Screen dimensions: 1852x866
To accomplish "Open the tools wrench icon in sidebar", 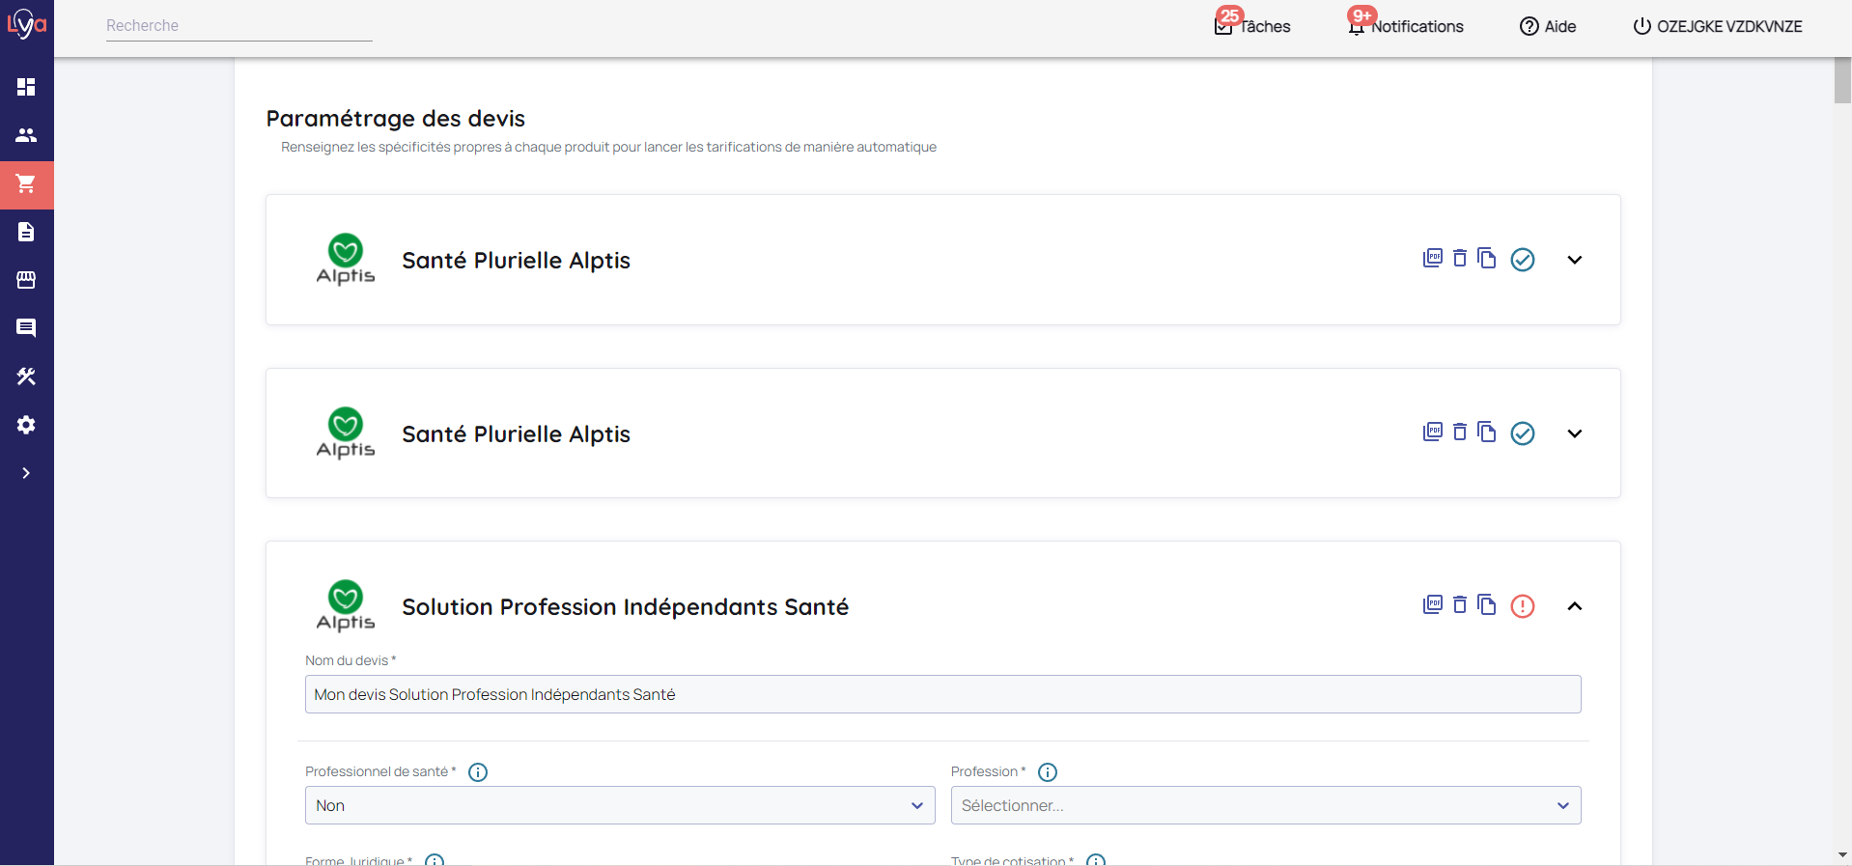I will coord(26,377).
